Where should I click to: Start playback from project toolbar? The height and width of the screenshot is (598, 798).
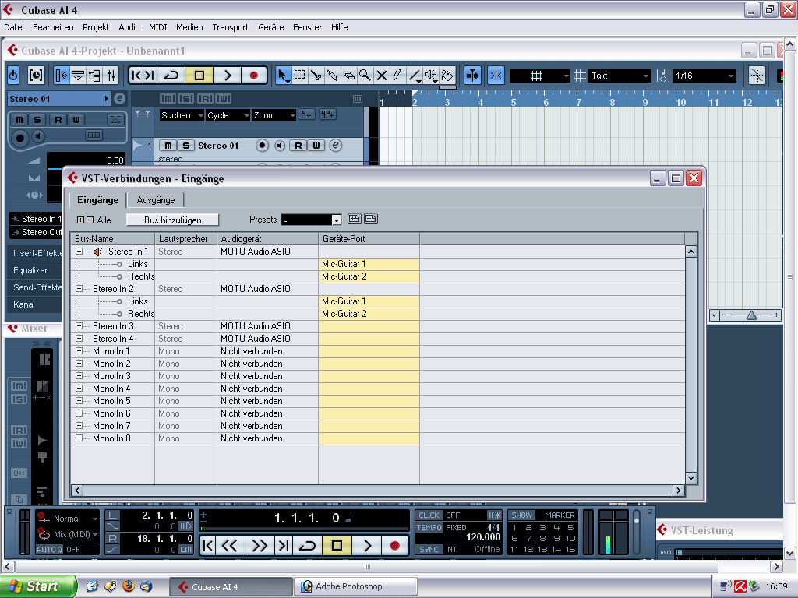(227, 76)
